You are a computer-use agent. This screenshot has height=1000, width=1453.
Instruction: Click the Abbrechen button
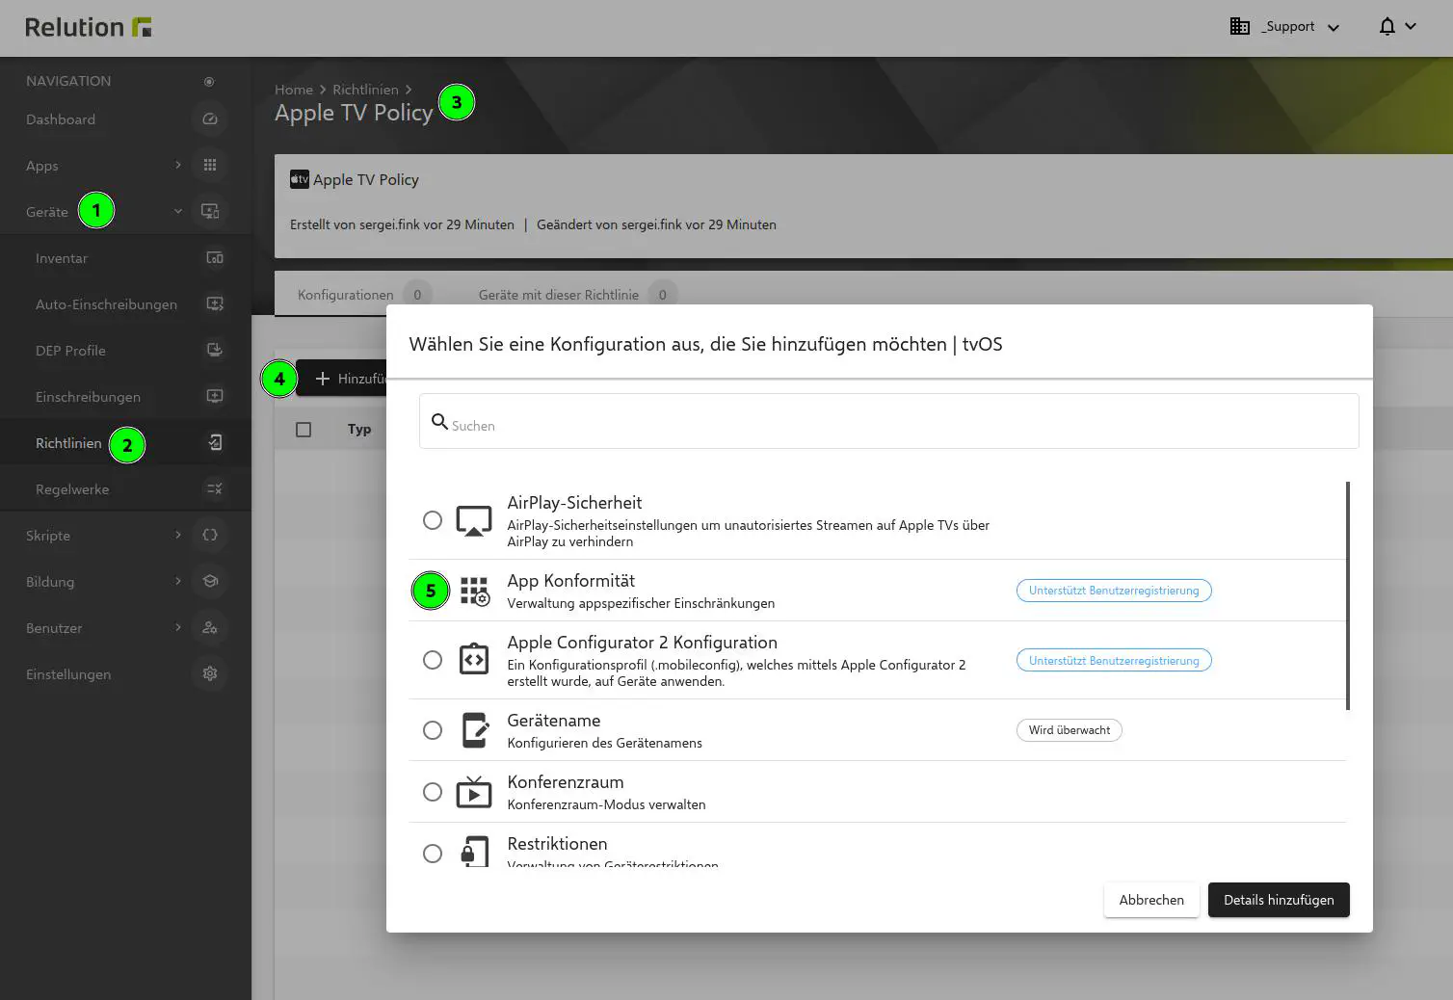click(x=1151, y=899)
